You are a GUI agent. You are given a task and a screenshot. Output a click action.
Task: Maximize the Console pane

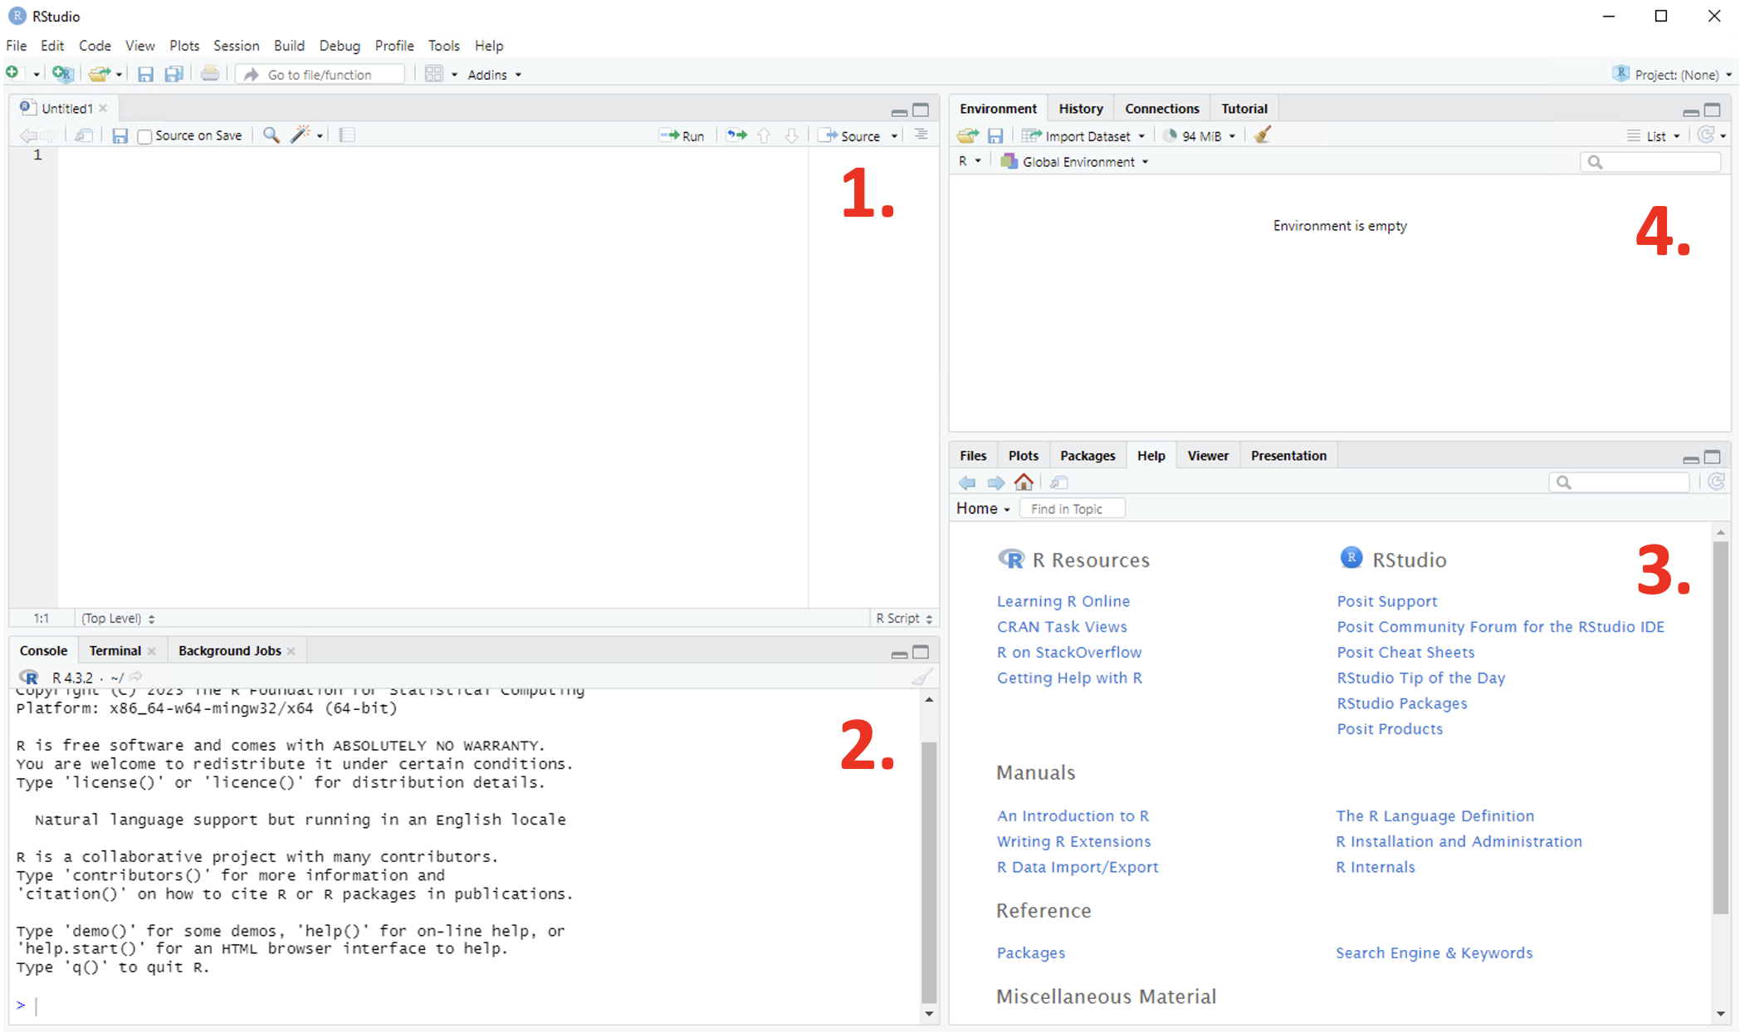921,652
